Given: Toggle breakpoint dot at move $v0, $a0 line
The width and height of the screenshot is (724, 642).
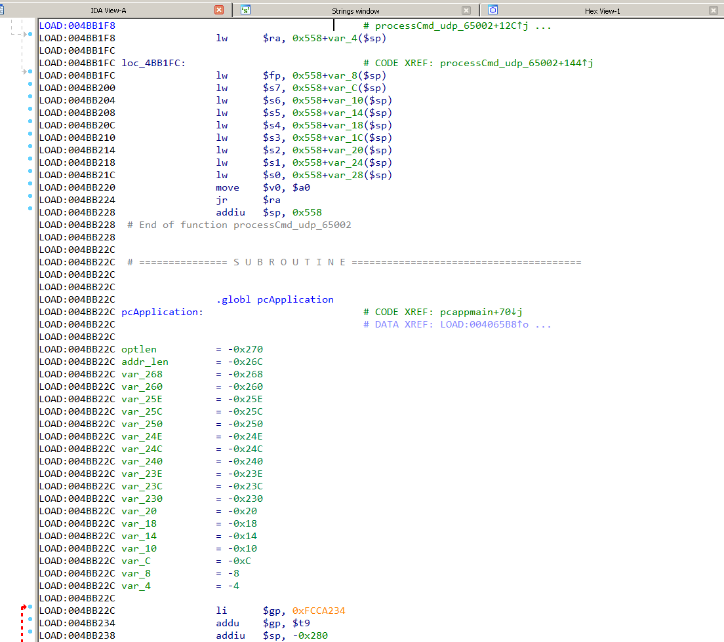Looking at the screenshot, I should click(x=30, y=183).
